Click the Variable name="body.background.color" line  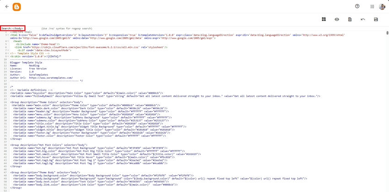[x=103, y=175]
